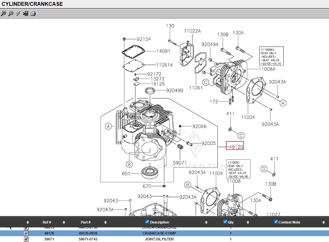Click the sort arrows right of Ref #
This screenshot has width=329, height=242.
[x=64, y=223]
